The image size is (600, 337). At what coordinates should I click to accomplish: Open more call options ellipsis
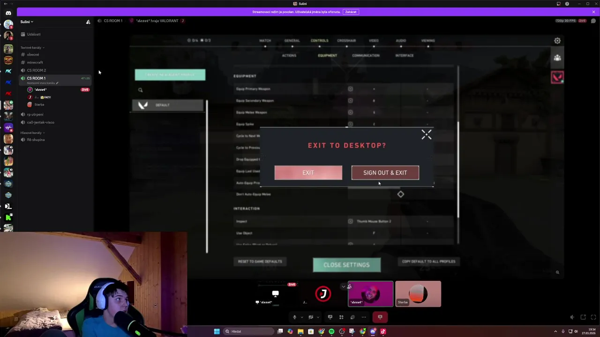tap(364, 317)
